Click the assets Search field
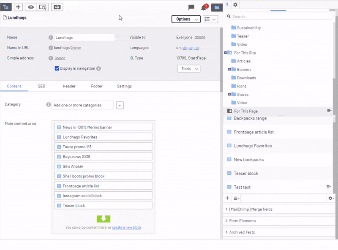 point(279,16)
